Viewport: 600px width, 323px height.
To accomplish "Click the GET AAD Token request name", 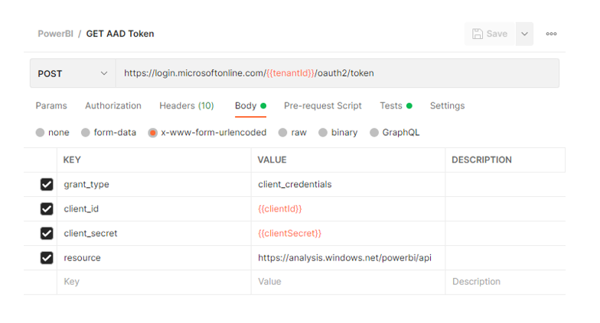I will point(120,34).
